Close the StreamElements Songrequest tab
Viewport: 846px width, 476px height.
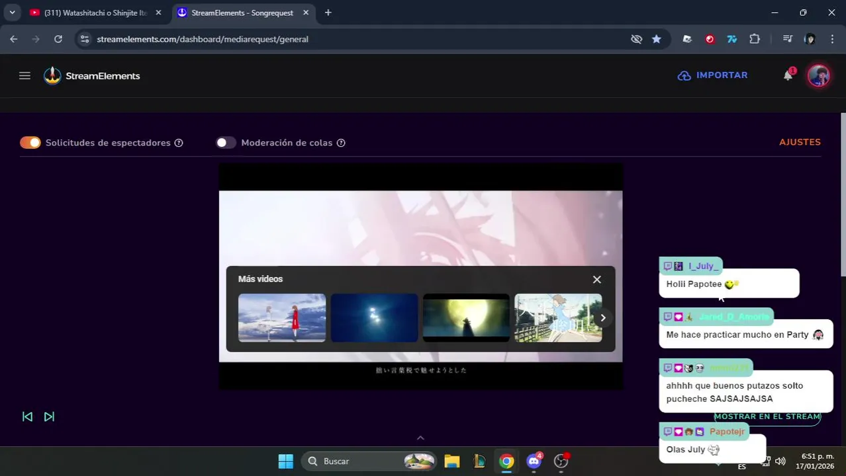pyautogui.click(x=306, y=13)
